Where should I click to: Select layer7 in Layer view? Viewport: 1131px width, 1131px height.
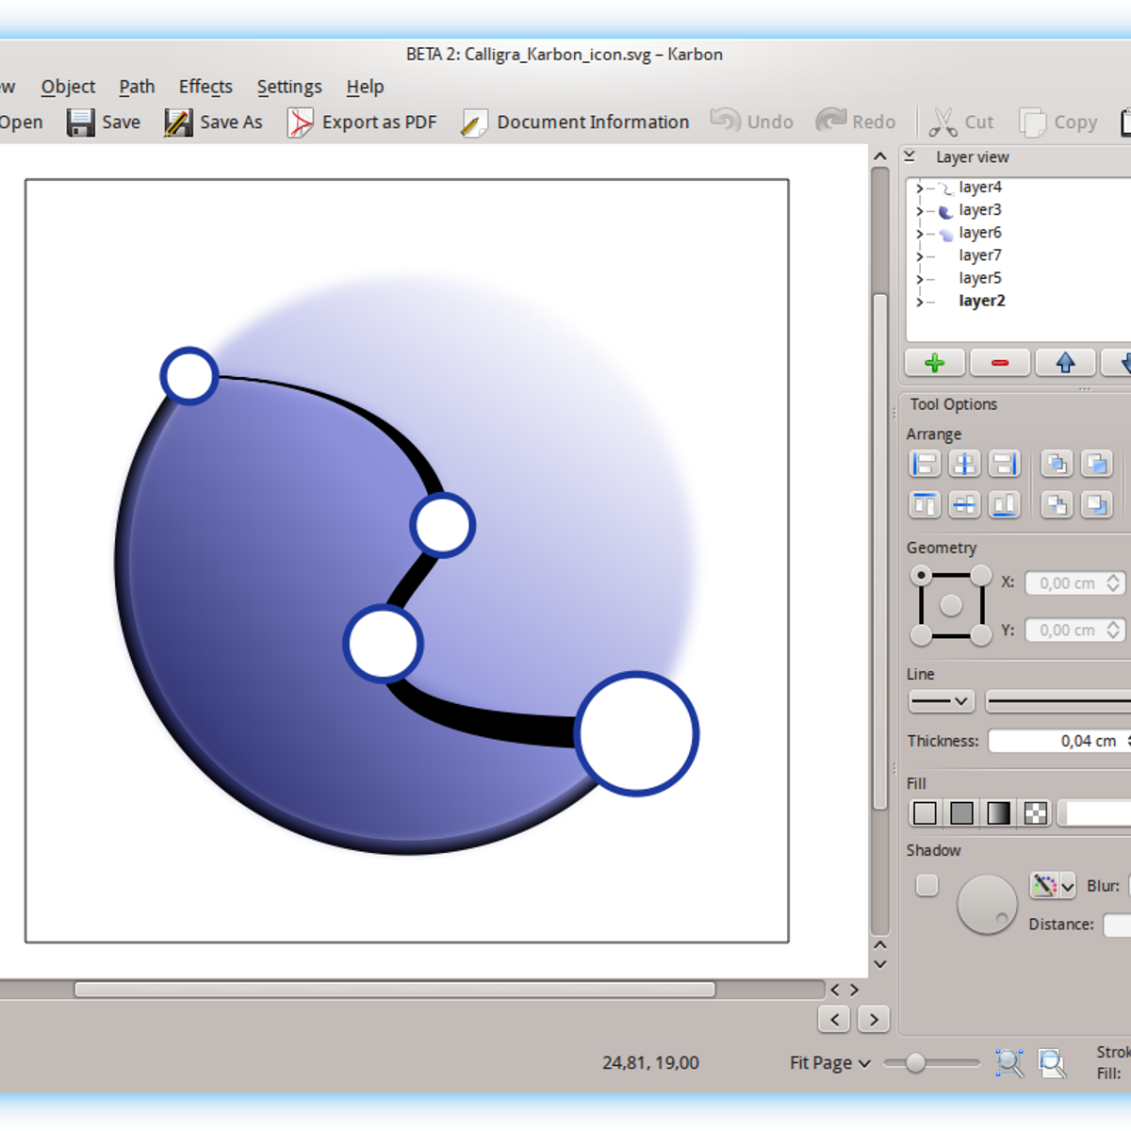pos(980,255)
